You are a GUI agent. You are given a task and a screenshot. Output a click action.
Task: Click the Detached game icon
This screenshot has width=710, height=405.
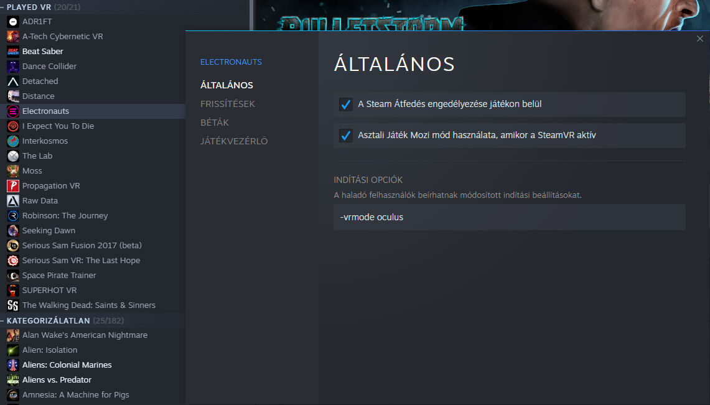pos(12,81)
